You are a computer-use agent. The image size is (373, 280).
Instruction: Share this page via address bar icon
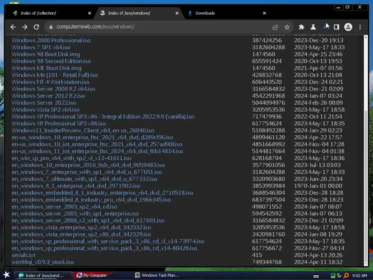tap(275, 27)
